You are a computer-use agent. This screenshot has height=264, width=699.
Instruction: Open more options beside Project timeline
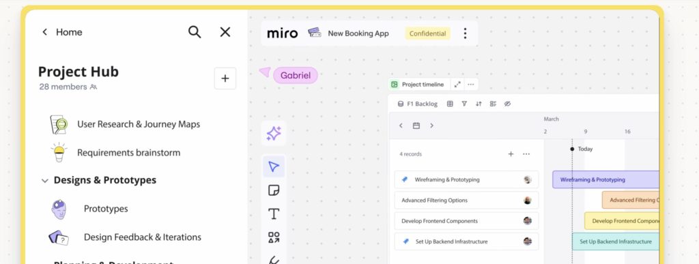coord(471,85)
